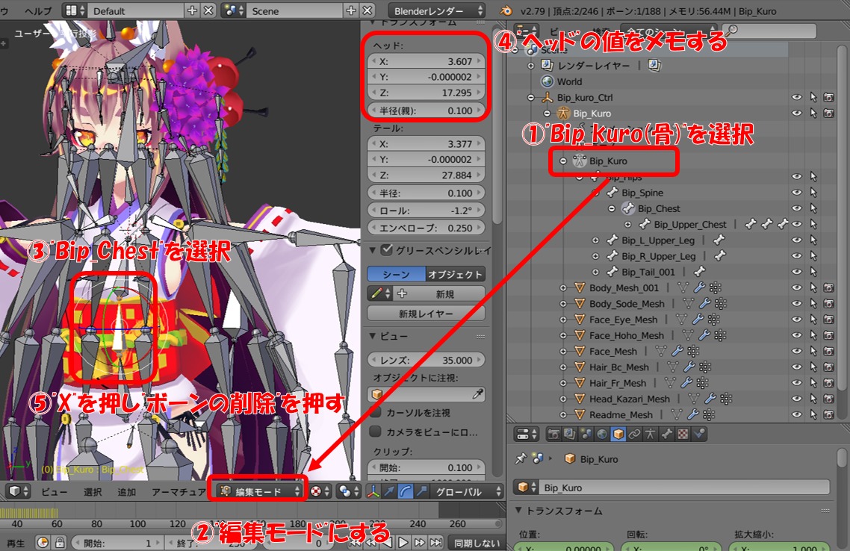Add a new screen layout with plus icon

pos(192,11)
